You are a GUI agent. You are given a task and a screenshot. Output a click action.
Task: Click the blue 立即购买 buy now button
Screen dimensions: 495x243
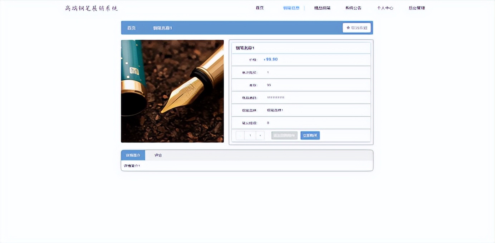pyautogui.click(x=310, y=135)
